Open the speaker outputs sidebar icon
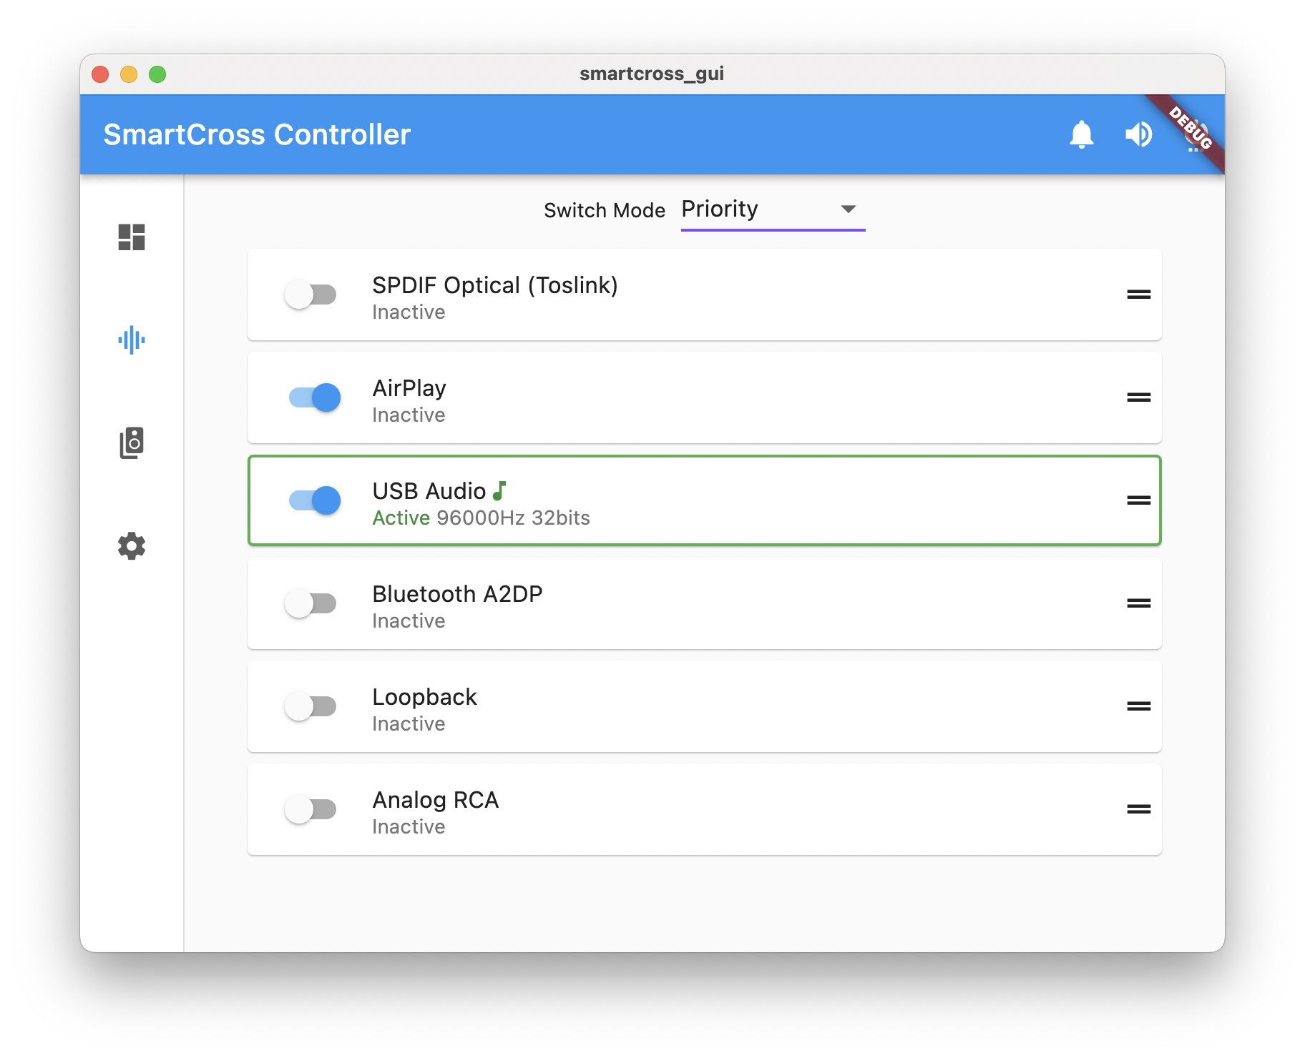The width and height of the screenshot is (1305, 1058). (132, 443)
